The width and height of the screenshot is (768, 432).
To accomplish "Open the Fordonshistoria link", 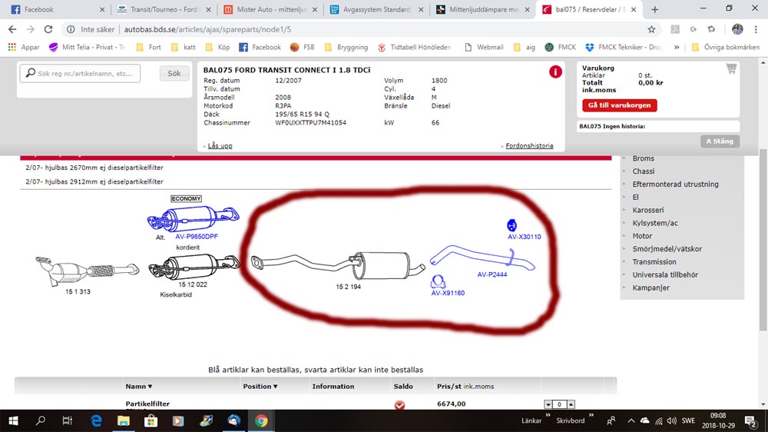I will click(x=529, y=145).
